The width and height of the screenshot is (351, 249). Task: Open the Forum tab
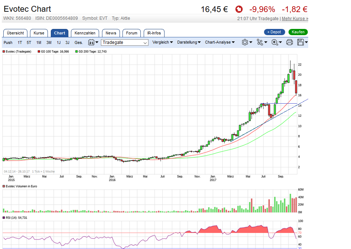click(x=132, y=33)
